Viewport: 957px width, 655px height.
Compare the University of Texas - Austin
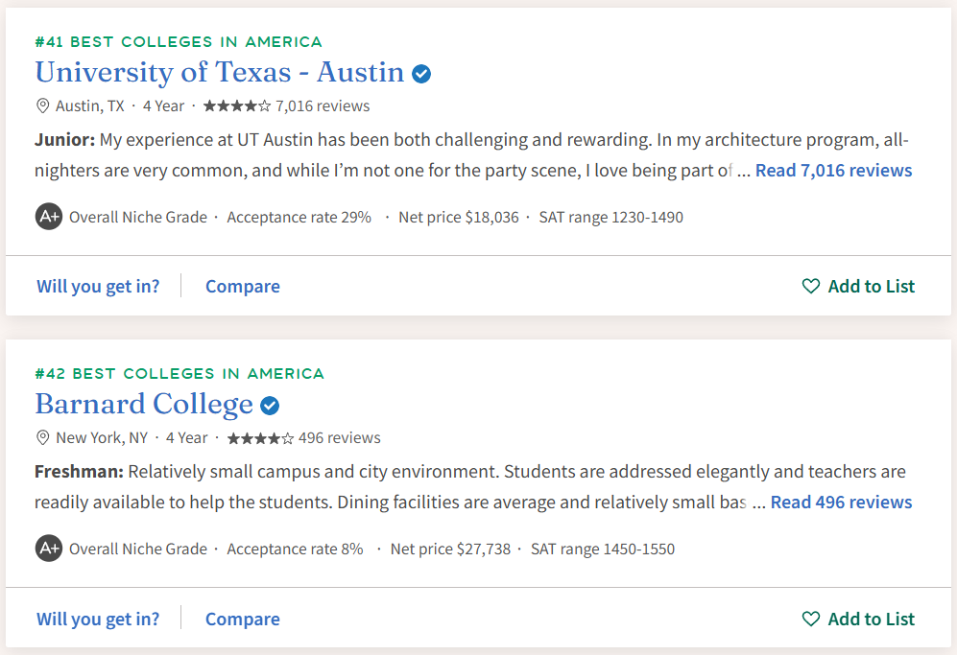tap(243, 286)
